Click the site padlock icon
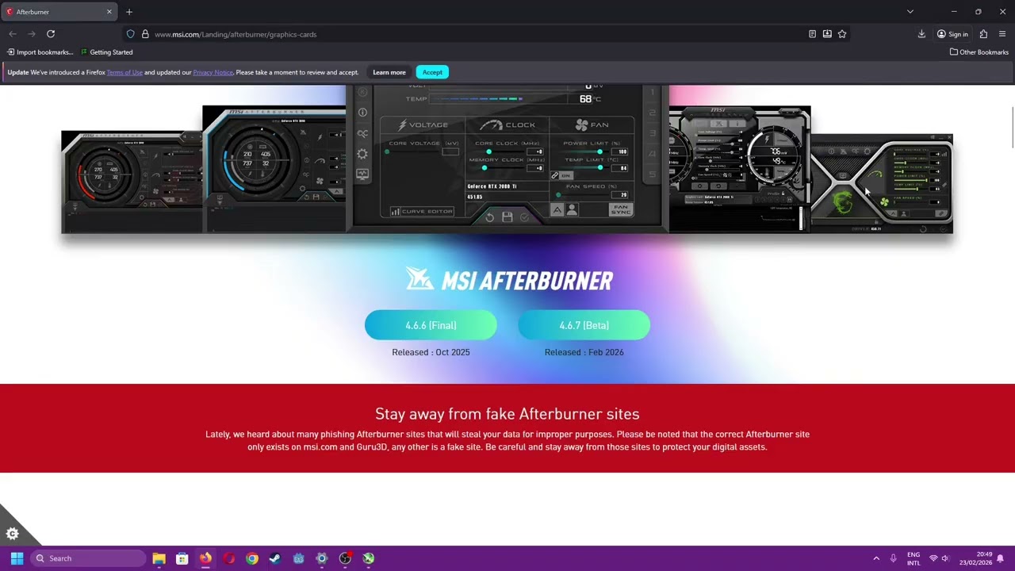 (145, 34)
